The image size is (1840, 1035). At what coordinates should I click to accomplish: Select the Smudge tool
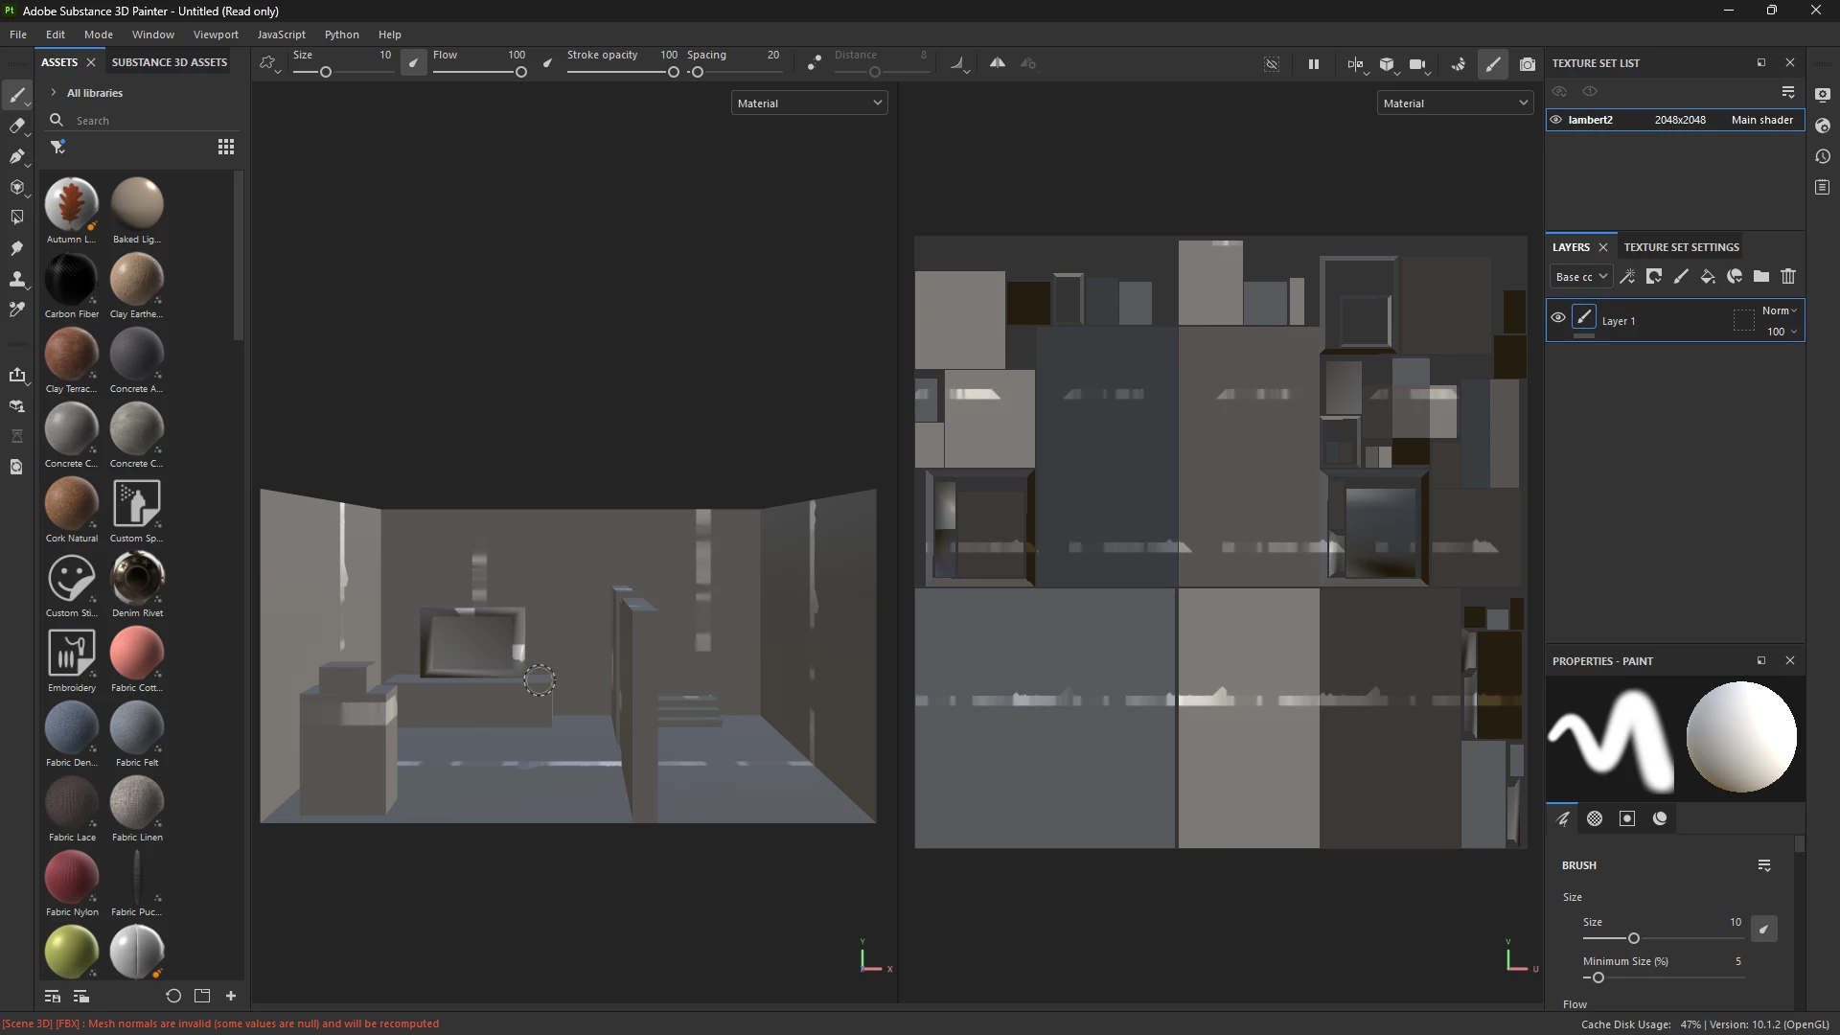[16, 248]
